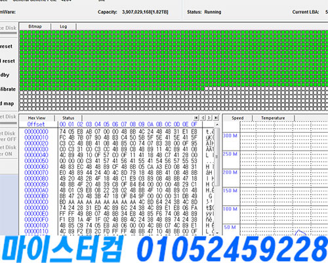
Task: Click the 300 M speed axis label
Action: [230, 135]
